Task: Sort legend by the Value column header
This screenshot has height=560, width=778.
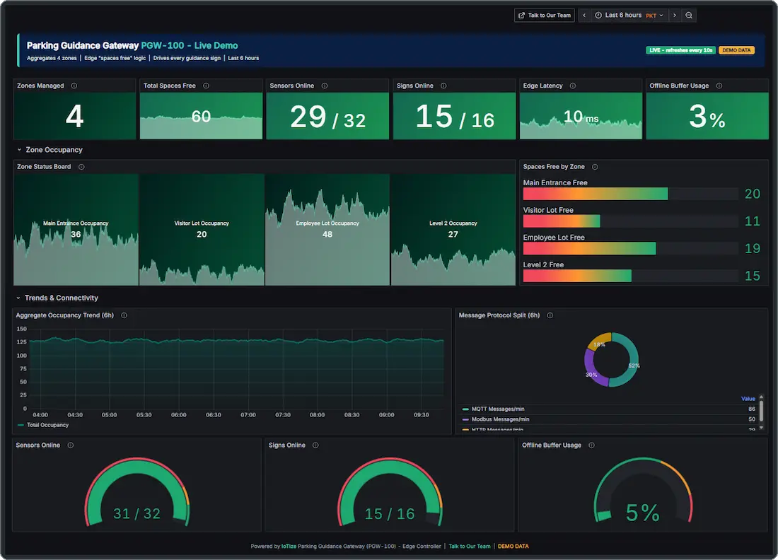Action: coord(748,399)
